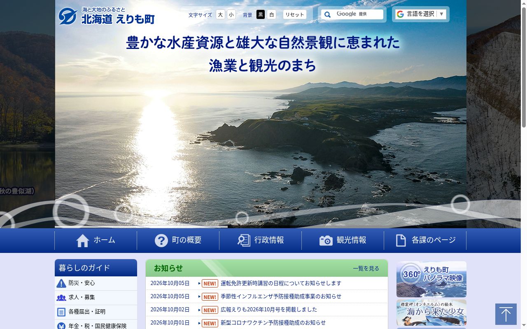
Task: Click the 求人・募集 guide link
Action: (96, 298)
